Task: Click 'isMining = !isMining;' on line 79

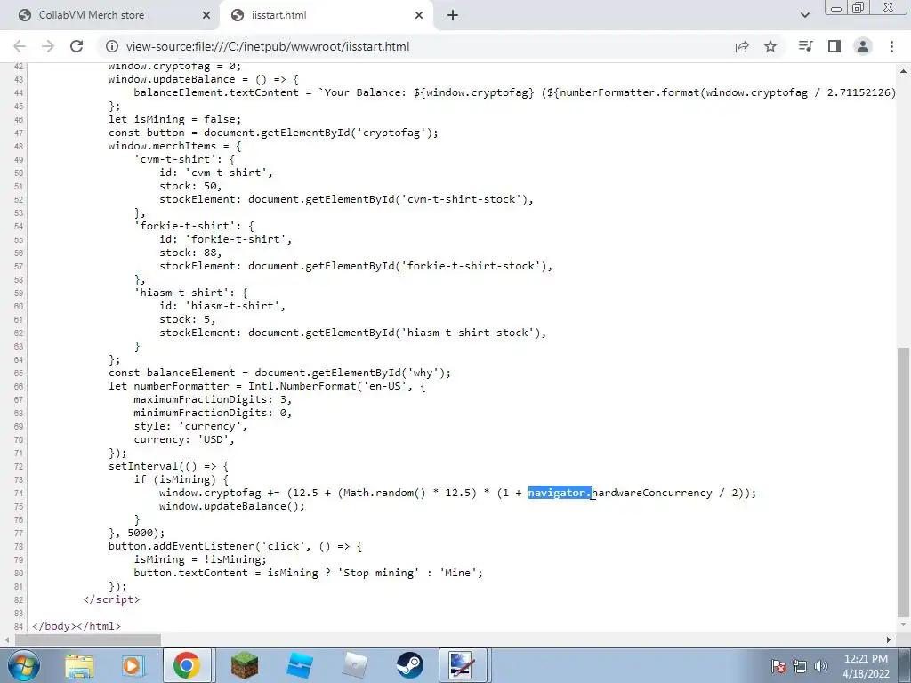Action: click(200, 559)
